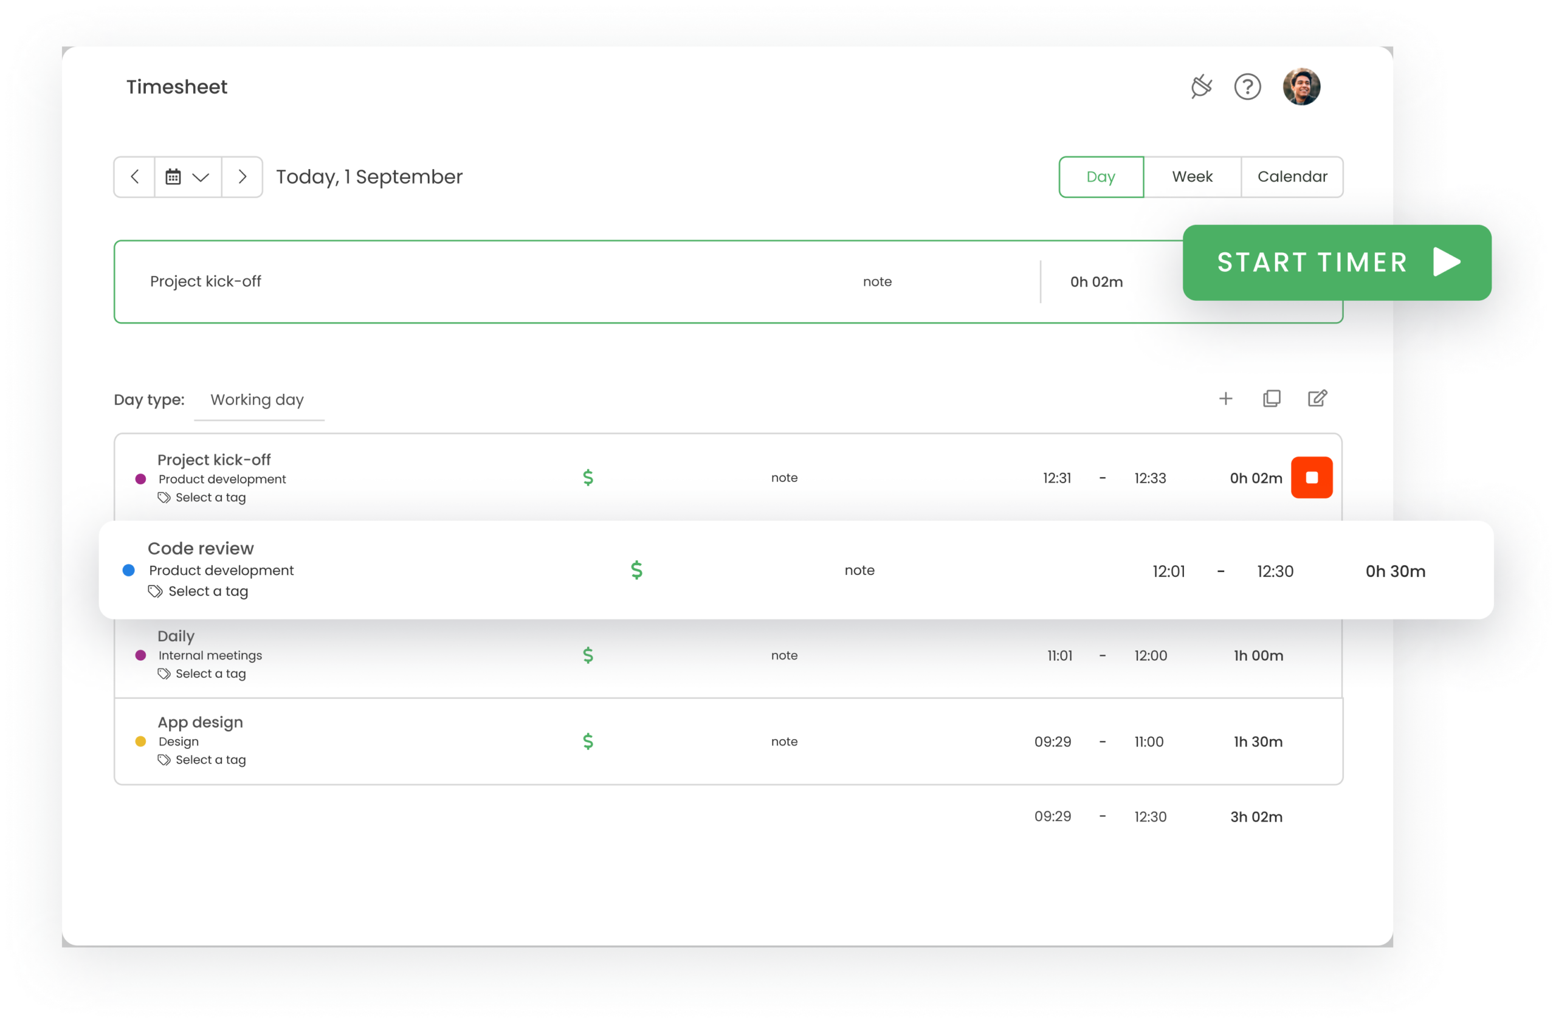The height and width of the screenshot is (1023, 1556).
Task: Stop the running Project kick-off timer
Action: tap(1312, 477)
